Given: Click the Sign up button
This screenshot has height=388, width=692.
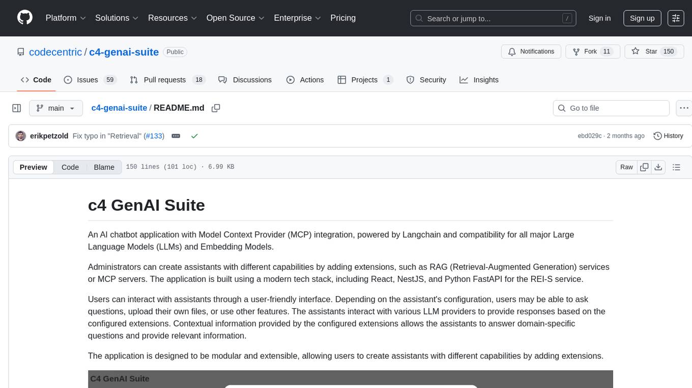Looking at the screenshot, I should pos(642,18).
